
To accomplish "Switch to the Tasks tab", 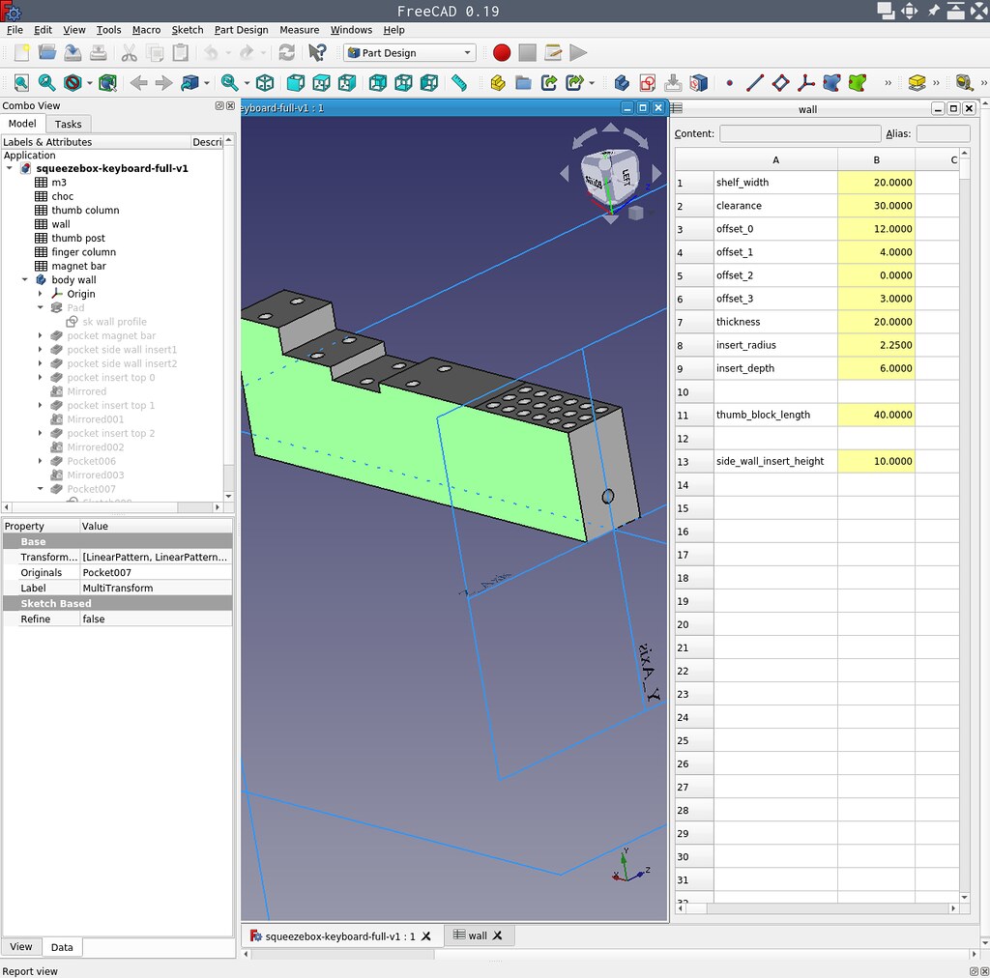I will (68, 124).
